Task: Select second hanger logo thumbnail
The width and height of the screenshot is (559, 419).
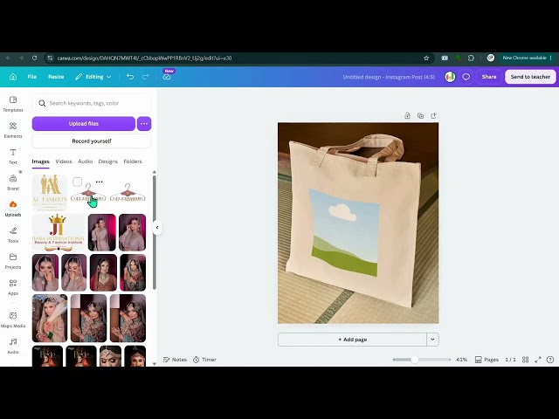Action: pyautogui.click(x=128, y=193)
